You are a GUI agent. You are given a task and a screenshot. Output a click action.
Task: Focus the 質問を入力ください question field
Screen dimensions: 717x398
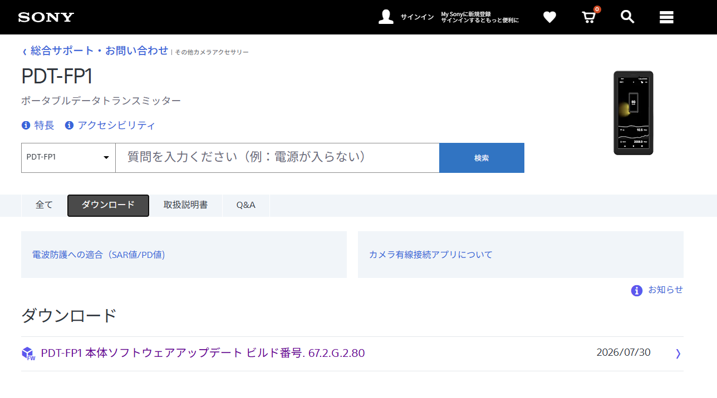277,158
